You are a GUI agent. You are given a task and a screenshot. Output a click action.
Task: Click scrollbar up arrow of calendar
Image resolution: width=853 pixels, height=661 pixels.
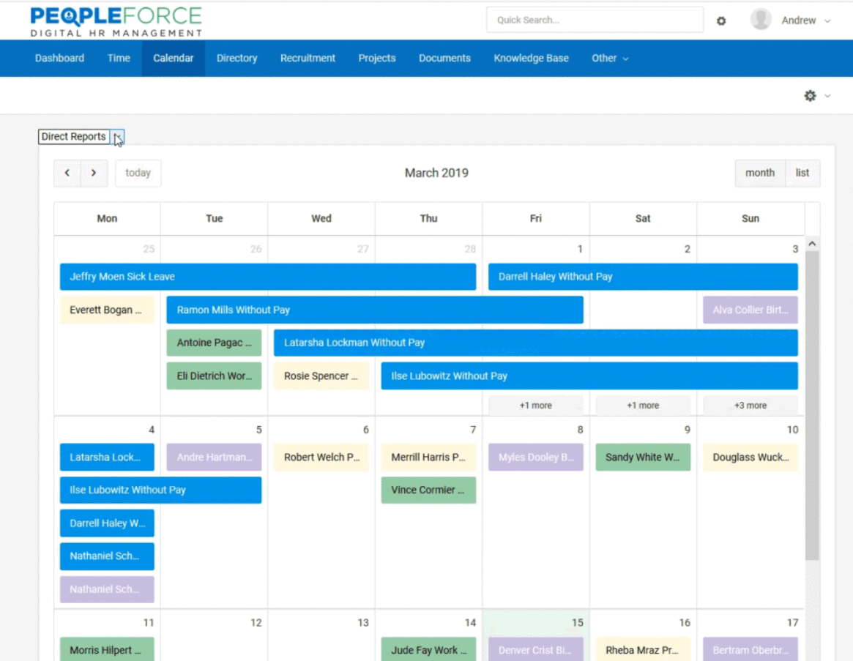coord(812,244)
